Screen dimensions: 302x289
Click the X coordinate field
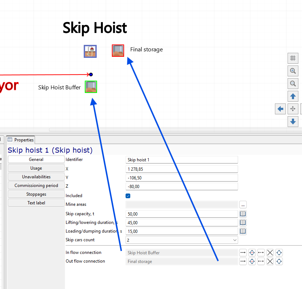pos(181,169)
